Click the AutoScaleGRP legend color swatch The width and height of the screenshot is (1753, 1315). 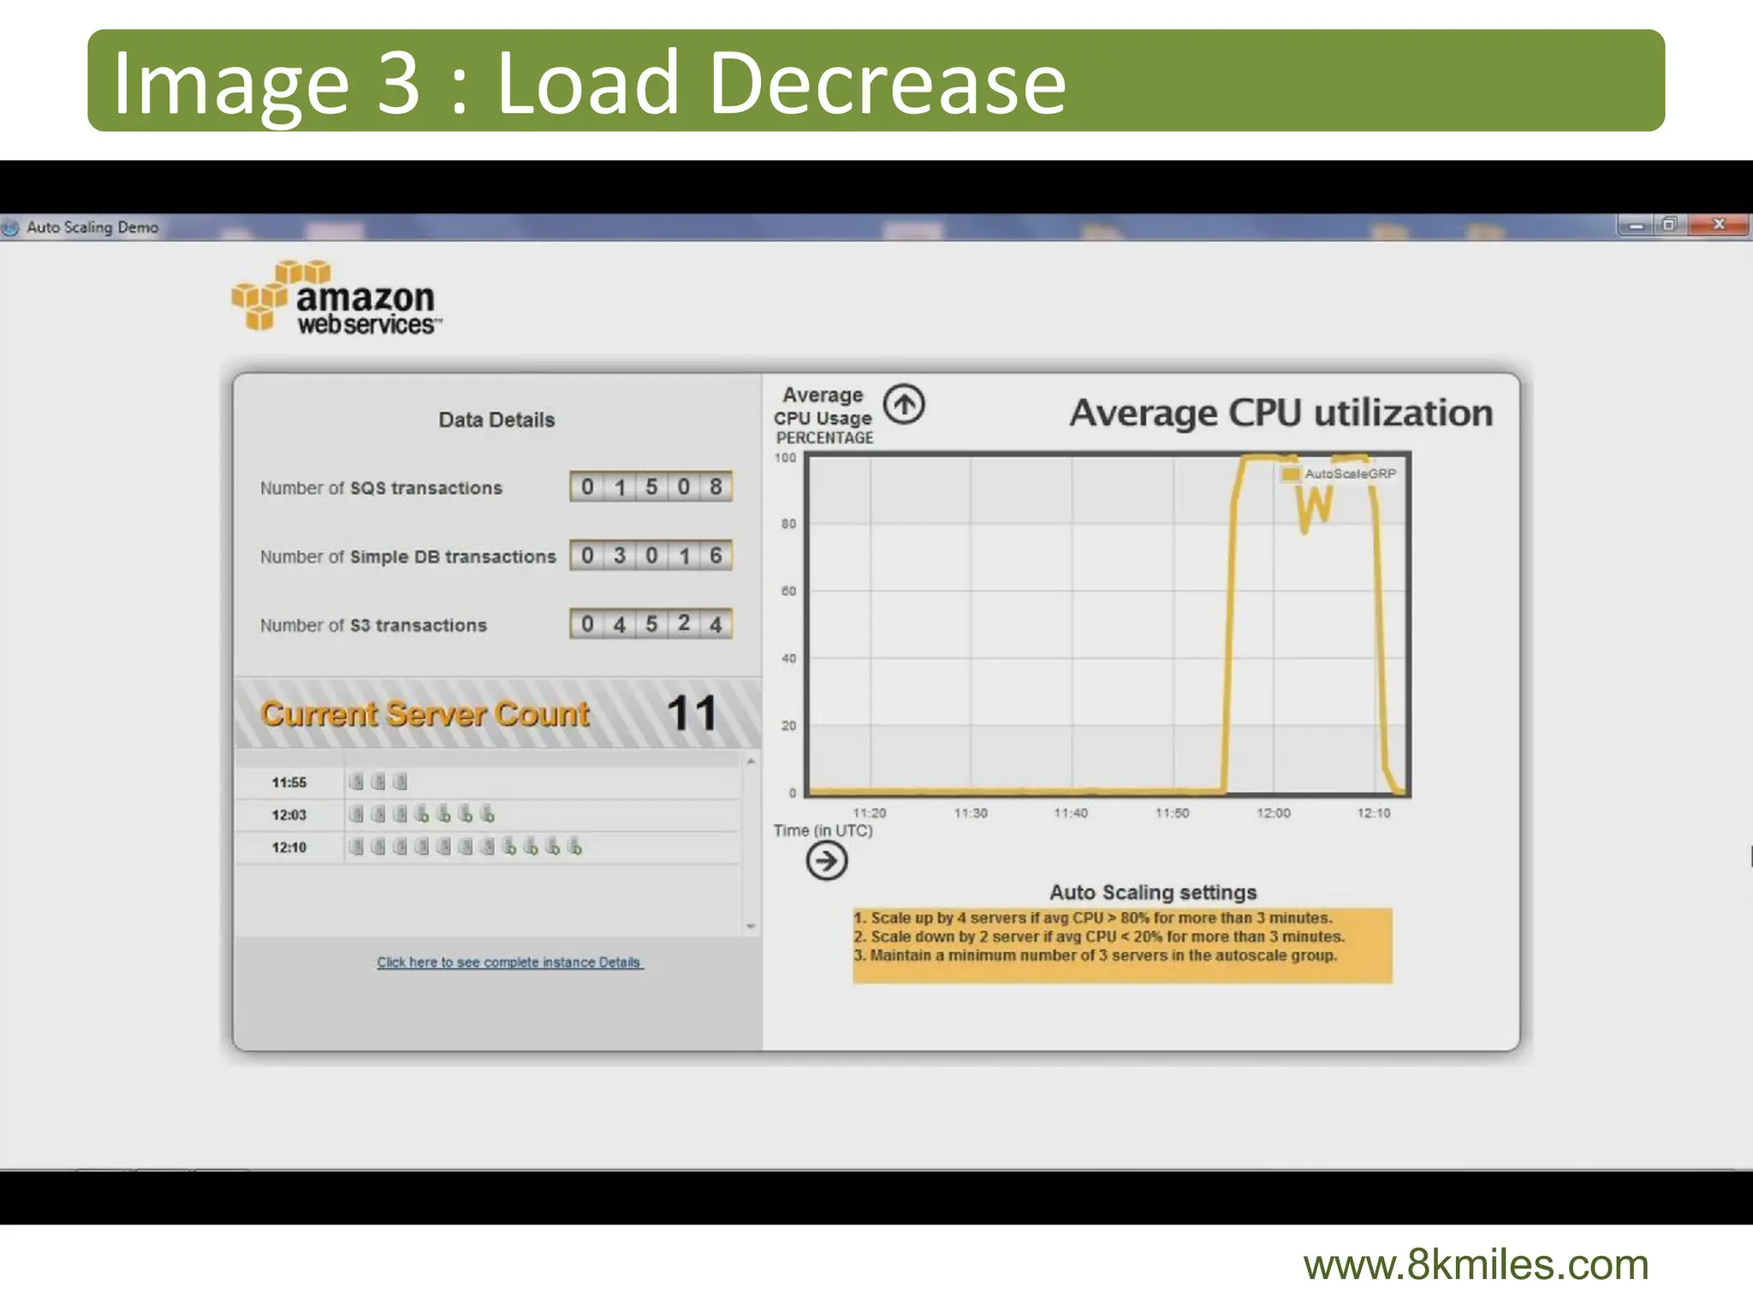click(x=1291, y=473)
